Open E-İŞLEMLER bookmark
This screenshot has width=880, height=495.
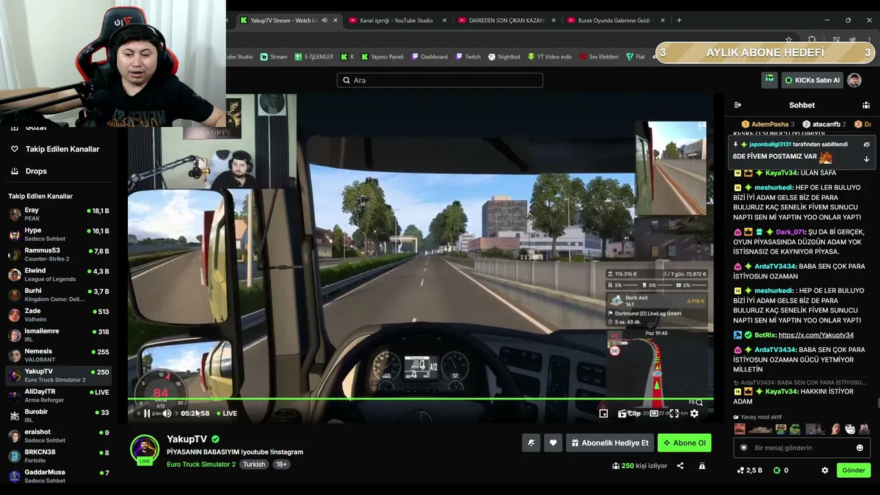[x=313, y=56]
